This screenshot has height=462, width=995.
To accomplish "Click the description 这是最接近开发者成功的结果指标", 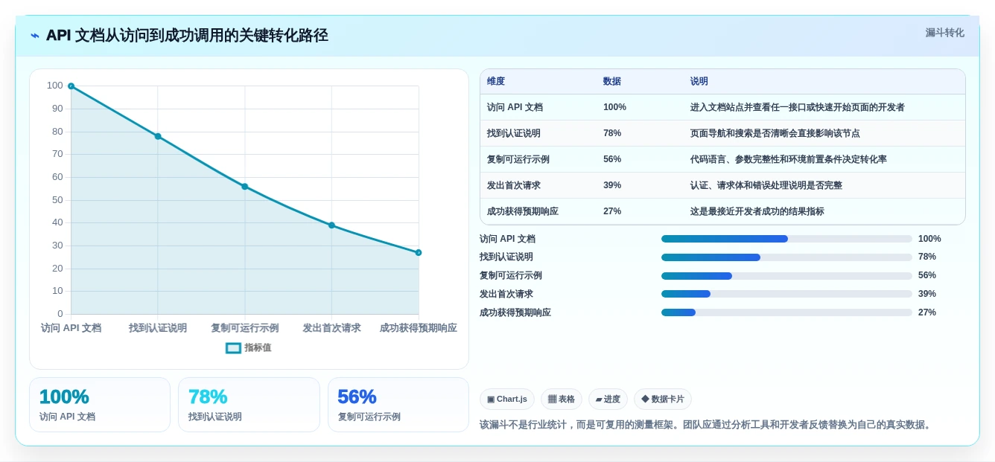I will pos(757,211).
